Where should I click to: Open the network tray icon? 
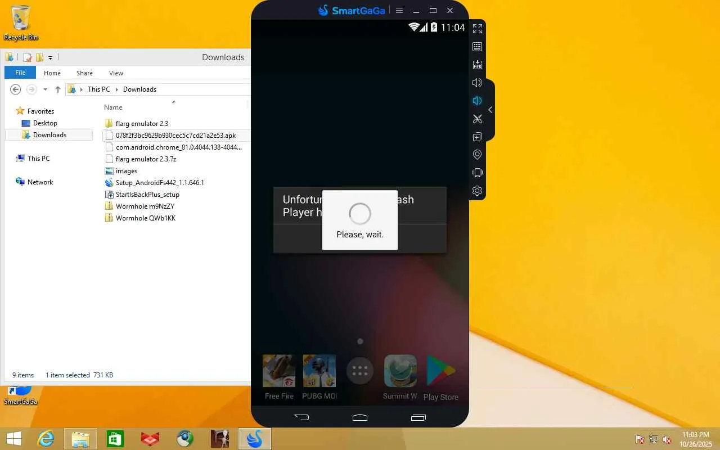pos(654,439)
